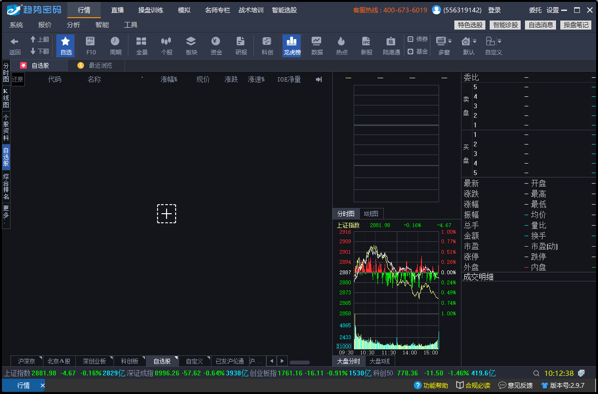
Task: Click the column-jump arrow after DDE净量
Action: (x=319, y=80)
